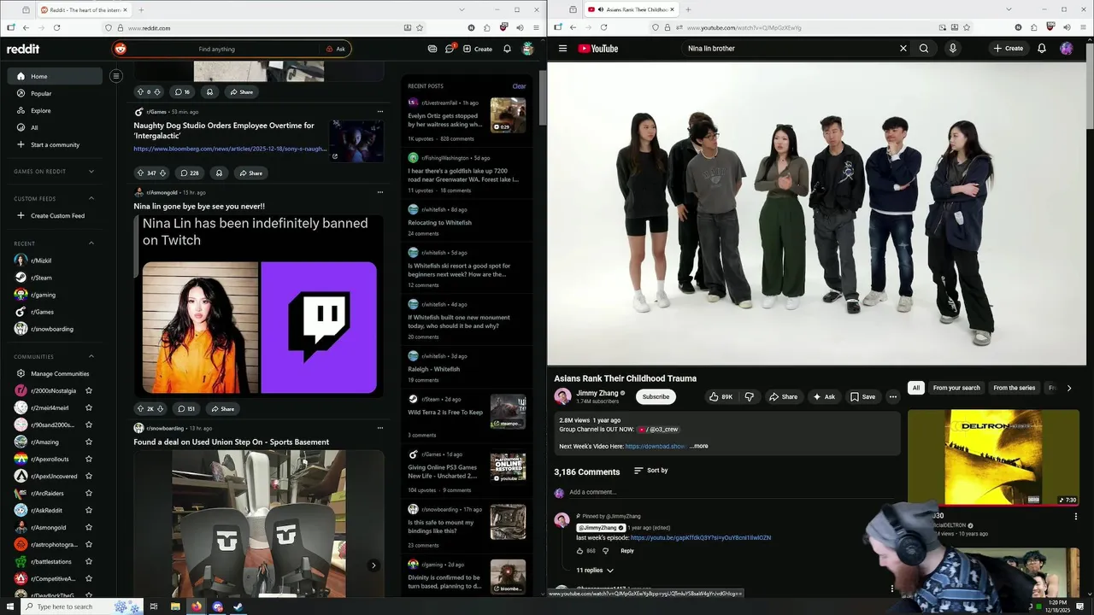
Task: Favorite r/Amazing community star
Action: click(88, 442)
